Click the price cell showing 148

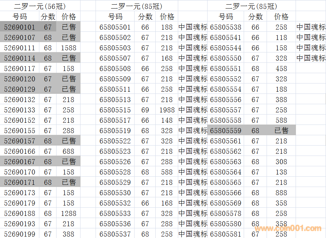(x=167, y=120)
